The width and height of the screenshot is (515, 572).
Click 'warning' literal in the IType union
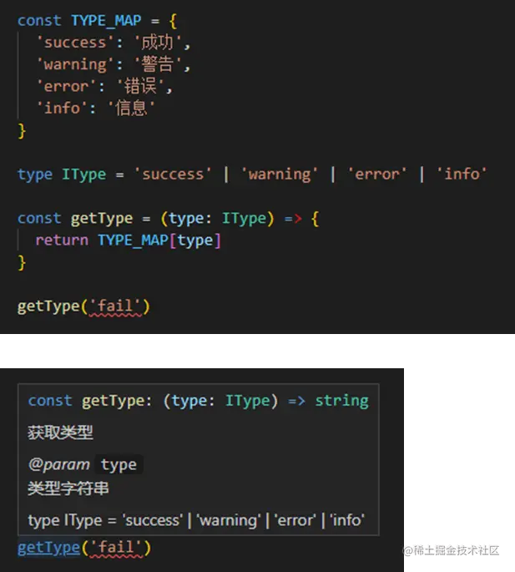280,175
